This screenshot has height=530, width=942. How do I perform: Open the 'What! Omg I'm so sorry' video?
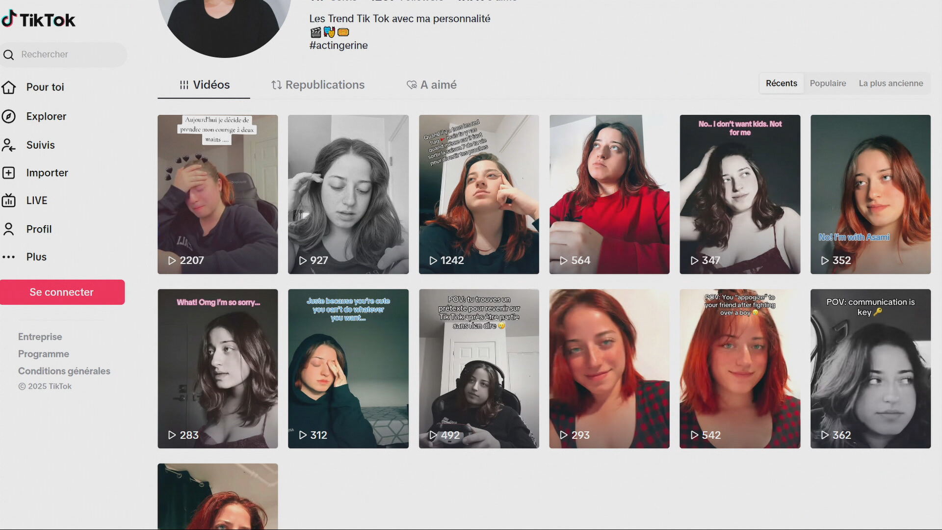pyautogui.click(x=218, y=369)
